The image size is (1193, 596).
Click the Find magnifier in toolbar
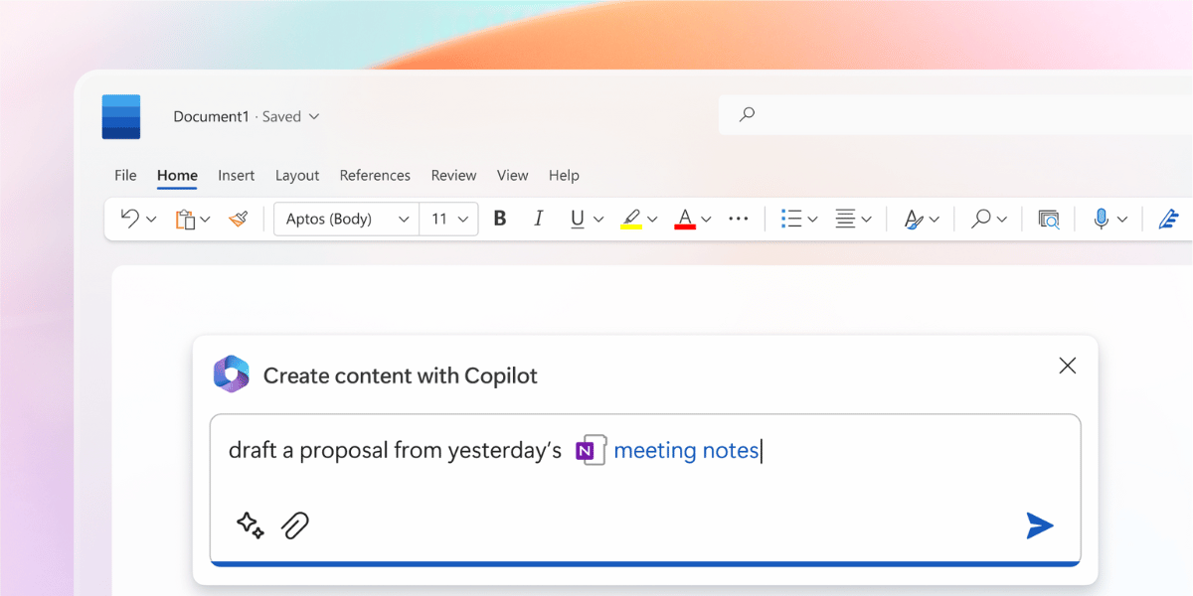coord(981,219)
